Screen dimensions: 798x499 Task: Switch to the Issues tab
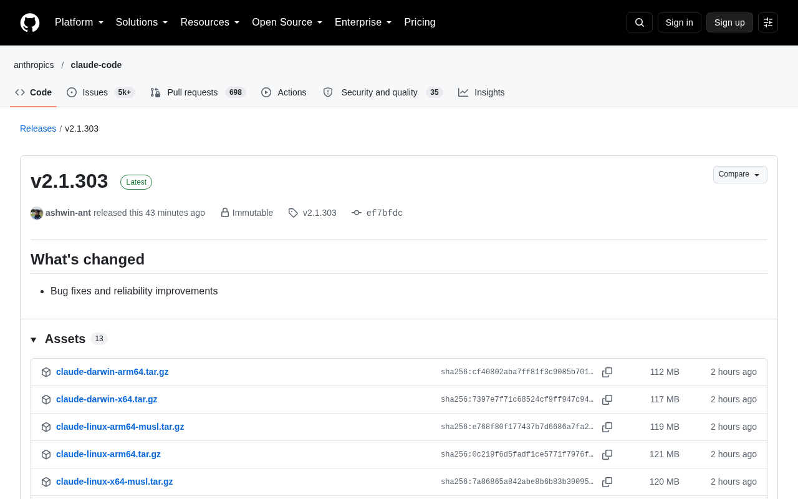pos(101,92)
